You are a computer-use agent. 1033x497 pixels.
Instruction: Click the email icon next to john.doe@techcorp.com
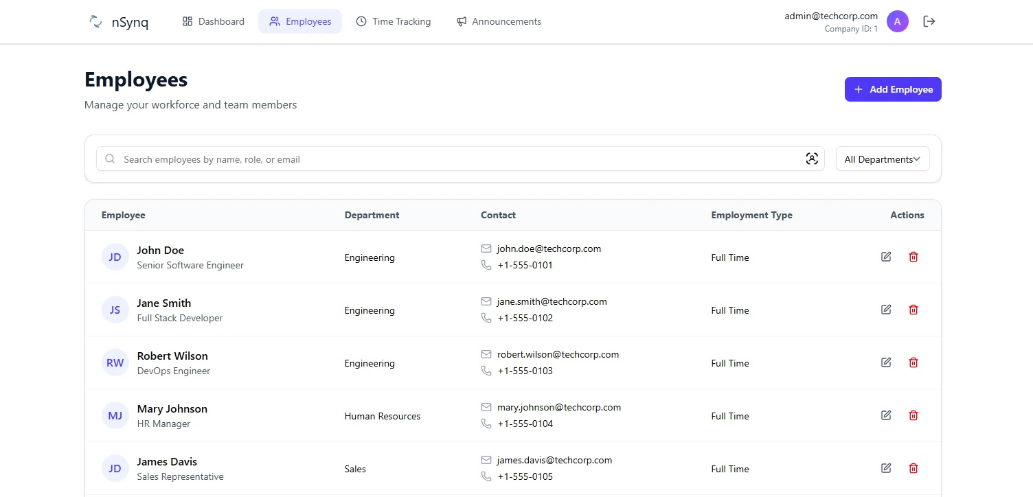[x=486, y=248]
